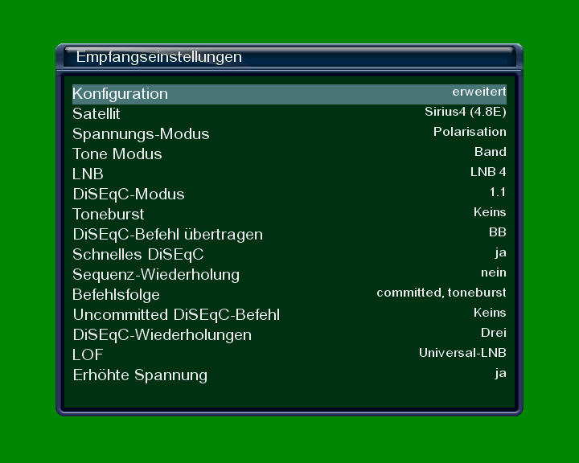Select the DiSEqC-Modus row
This screenshot has width=579, height=463.
(129, 195)
